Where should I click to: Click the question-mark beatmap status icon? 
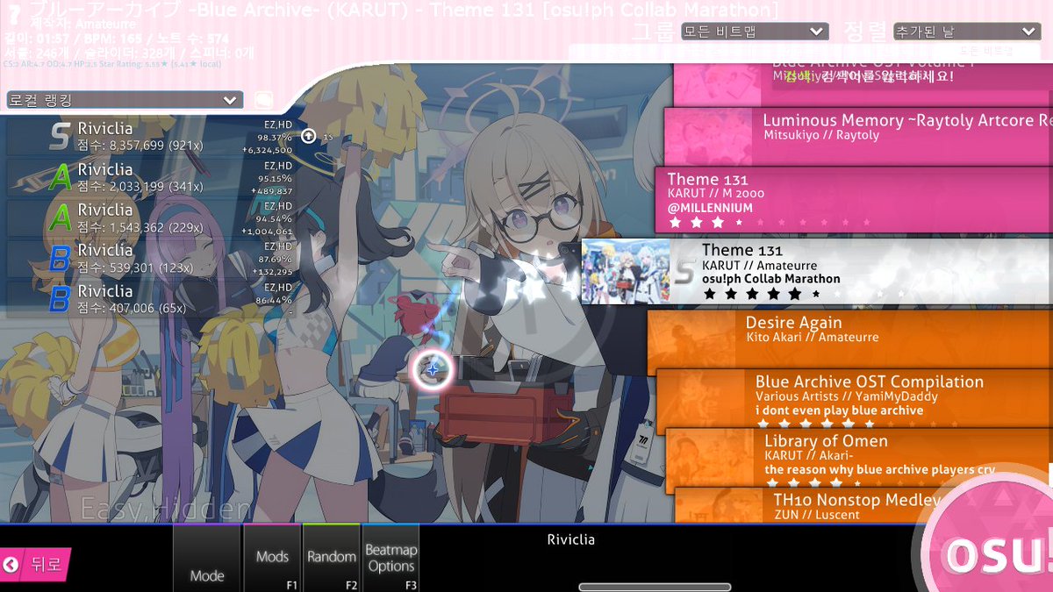14,15
